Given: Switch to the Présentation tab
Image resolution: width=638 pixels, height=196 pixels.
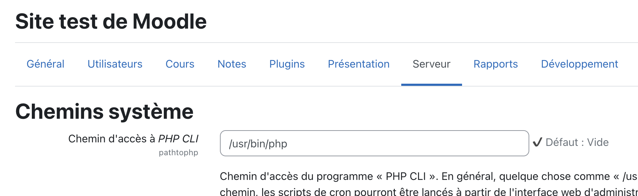Looking at the screenshot, I should [359, 64].
